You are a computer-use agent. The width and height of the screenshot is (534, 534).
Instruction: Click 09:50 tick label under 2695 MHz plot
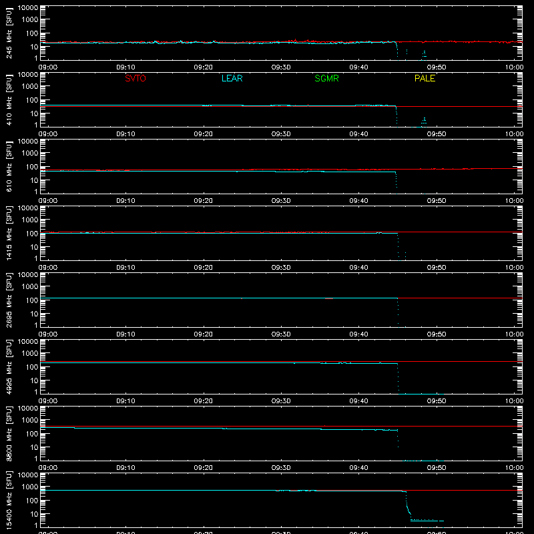coord(437,334)
